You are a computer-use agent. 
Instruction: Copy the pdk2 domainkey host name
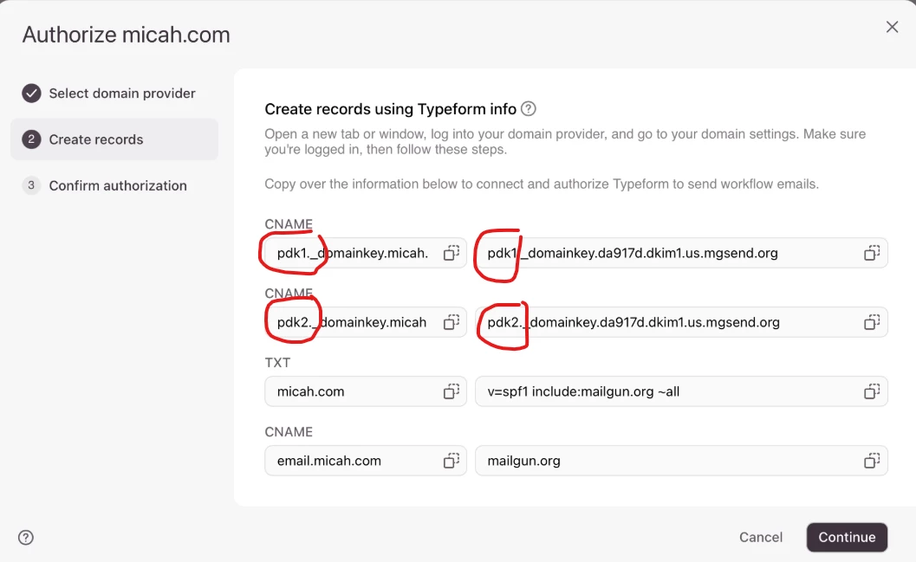[x=451, y=322]
